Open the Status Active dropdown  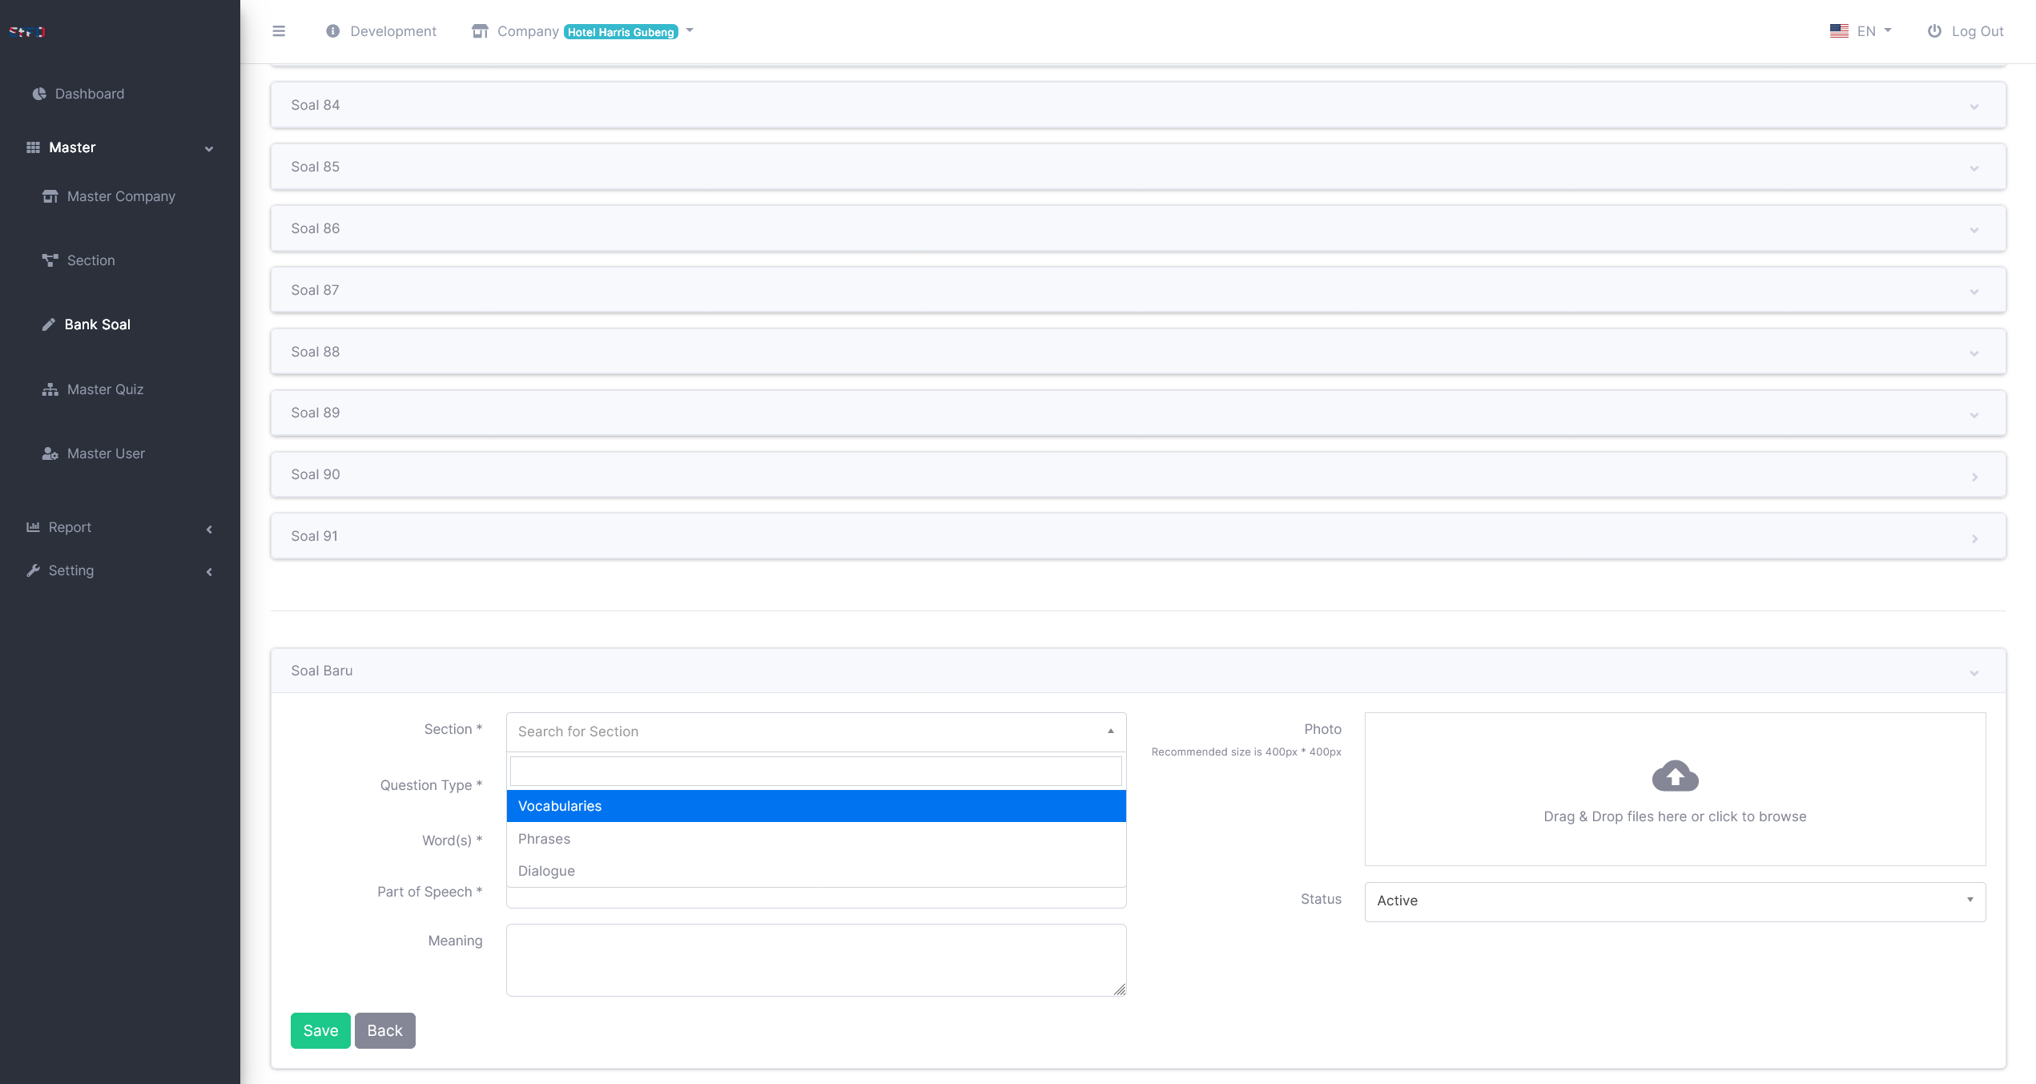click(1674, 901)
